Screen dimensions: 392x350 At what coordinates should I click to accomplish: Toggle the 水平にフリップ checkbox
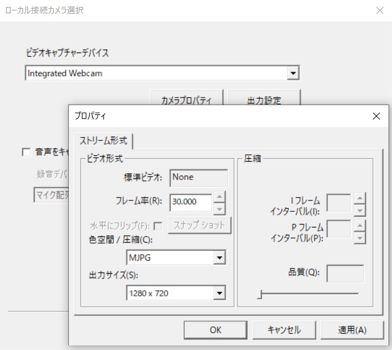coord(158,226)
